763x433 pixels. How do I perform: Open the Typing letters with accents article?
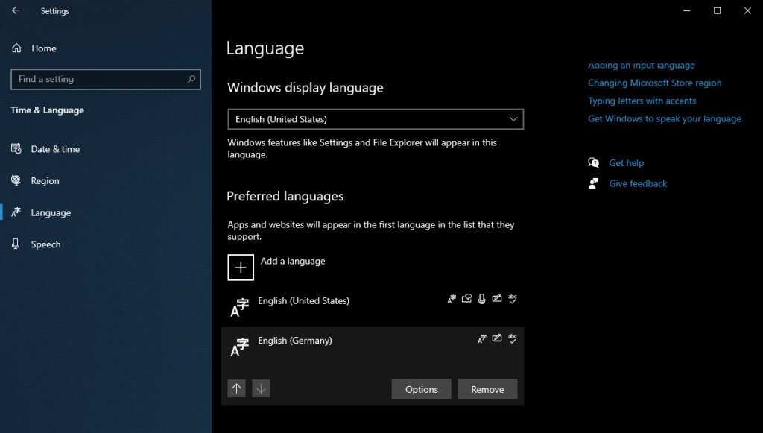click(642, 101)
